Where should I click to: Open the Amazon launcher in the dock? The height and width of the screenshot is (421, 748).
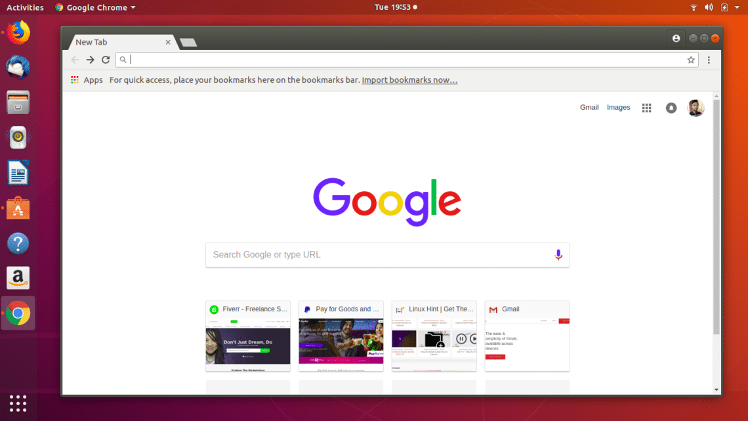(x=18, y=278)
